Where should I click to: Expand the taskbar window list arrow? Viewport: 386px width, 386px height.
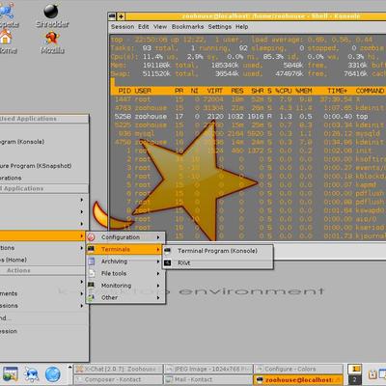[x=69, y=367]
